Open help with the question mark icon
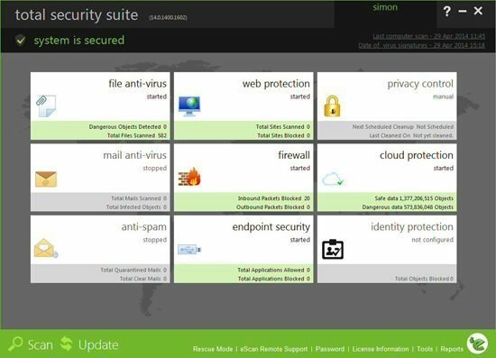The height and width of the screenshot is (358, 496). tap(446, 12)
